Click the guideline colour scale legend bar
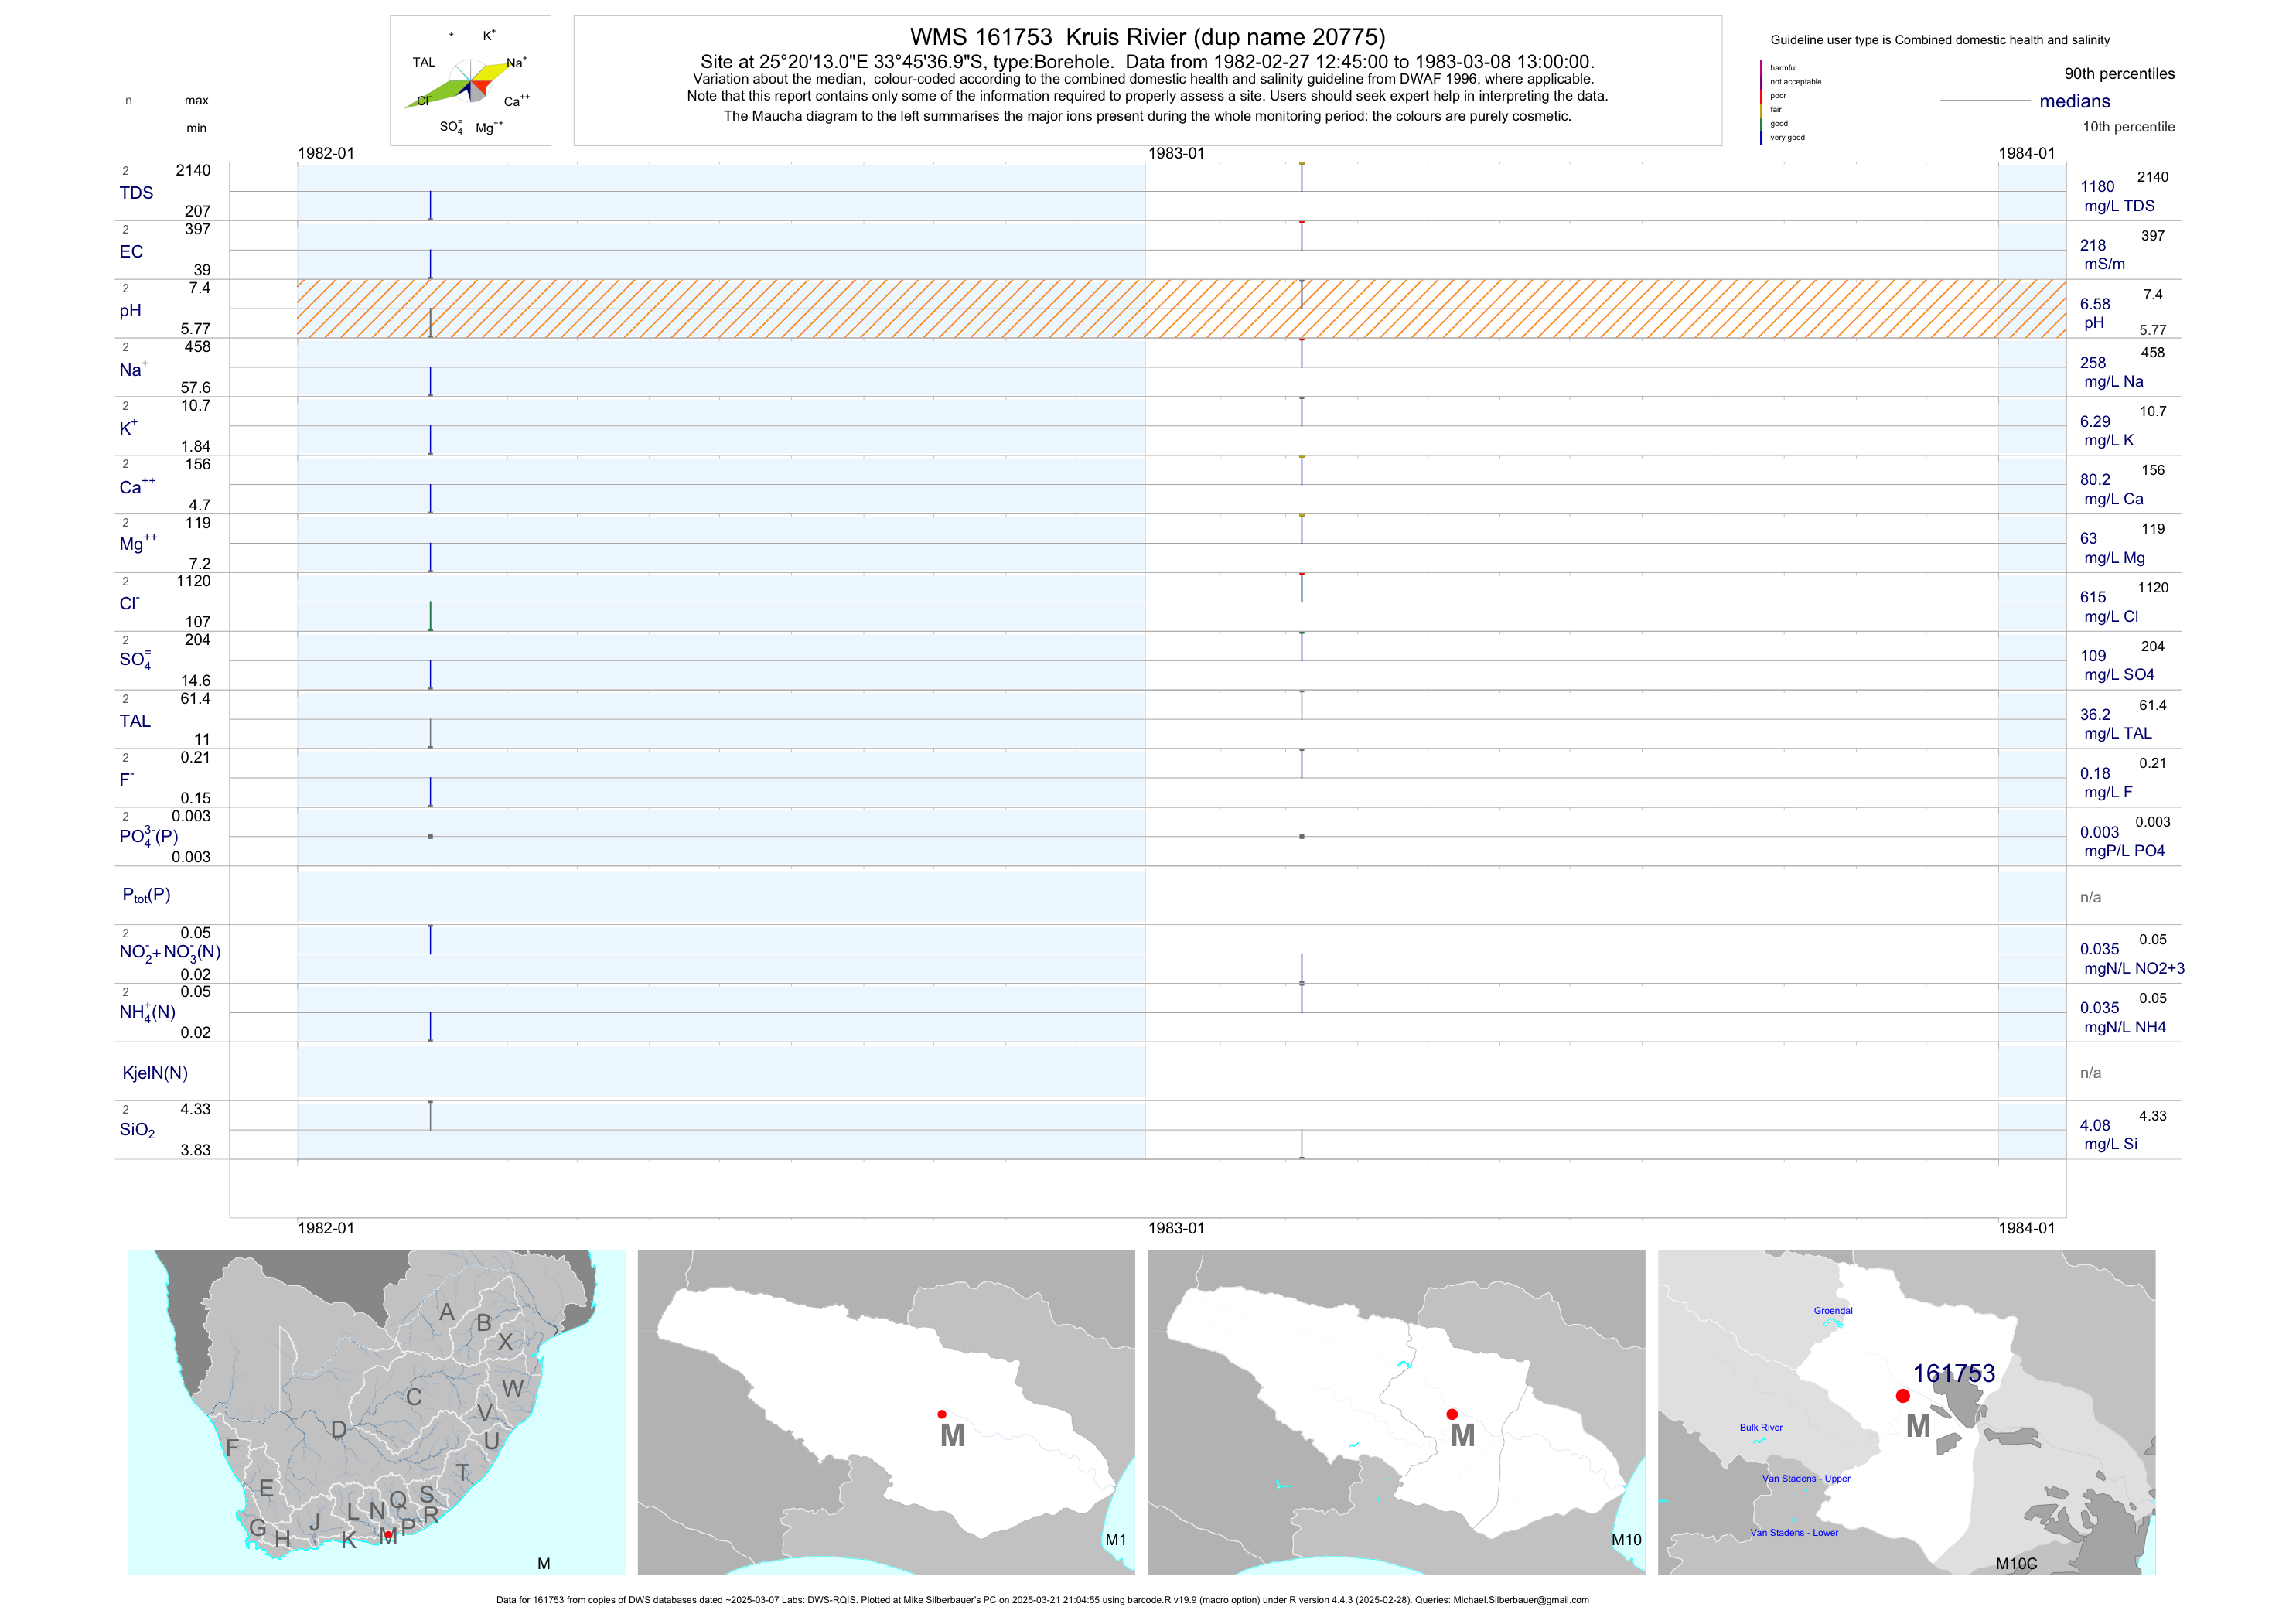The image size is (2296, 1624). (1761, 102)
